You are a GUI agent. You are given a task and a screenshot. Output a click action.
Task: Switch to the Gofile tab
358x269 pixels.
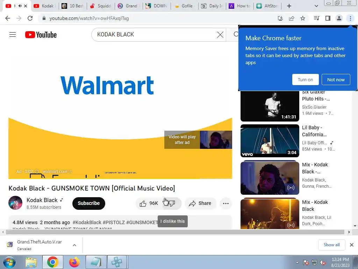[x=184, y=6]
